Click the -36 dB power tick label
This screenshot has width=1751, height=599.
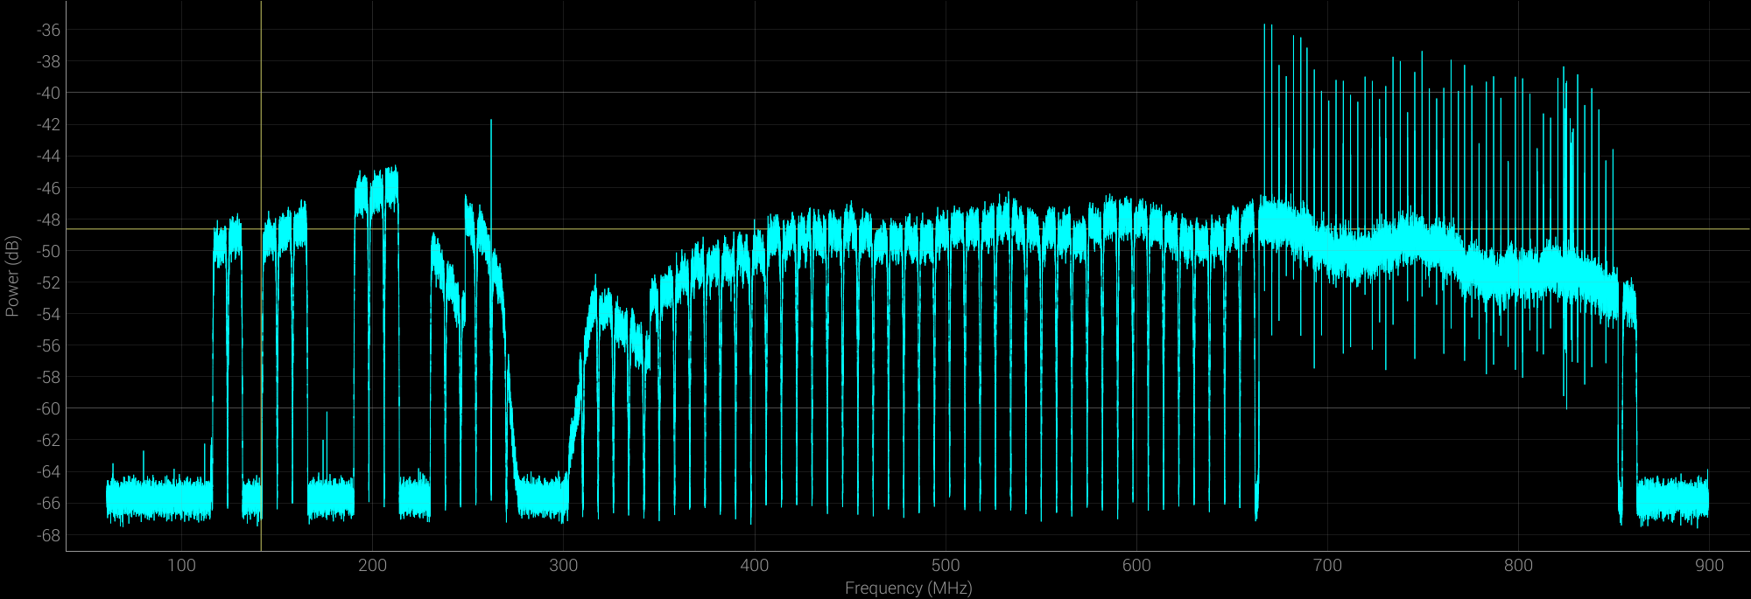[48, 30]
